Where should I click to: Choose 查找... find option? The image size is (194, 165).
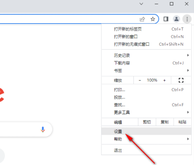146,105
